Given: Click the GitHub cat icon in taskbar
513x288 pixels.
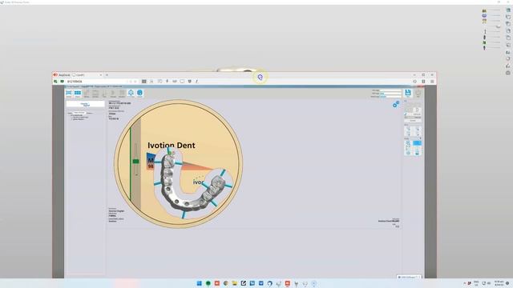Looking at the screenshot, I should (269, 283).
